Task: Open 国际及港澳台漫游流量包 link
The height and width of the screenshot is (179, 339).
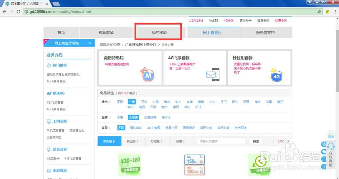Action: (x=63, y=75)
